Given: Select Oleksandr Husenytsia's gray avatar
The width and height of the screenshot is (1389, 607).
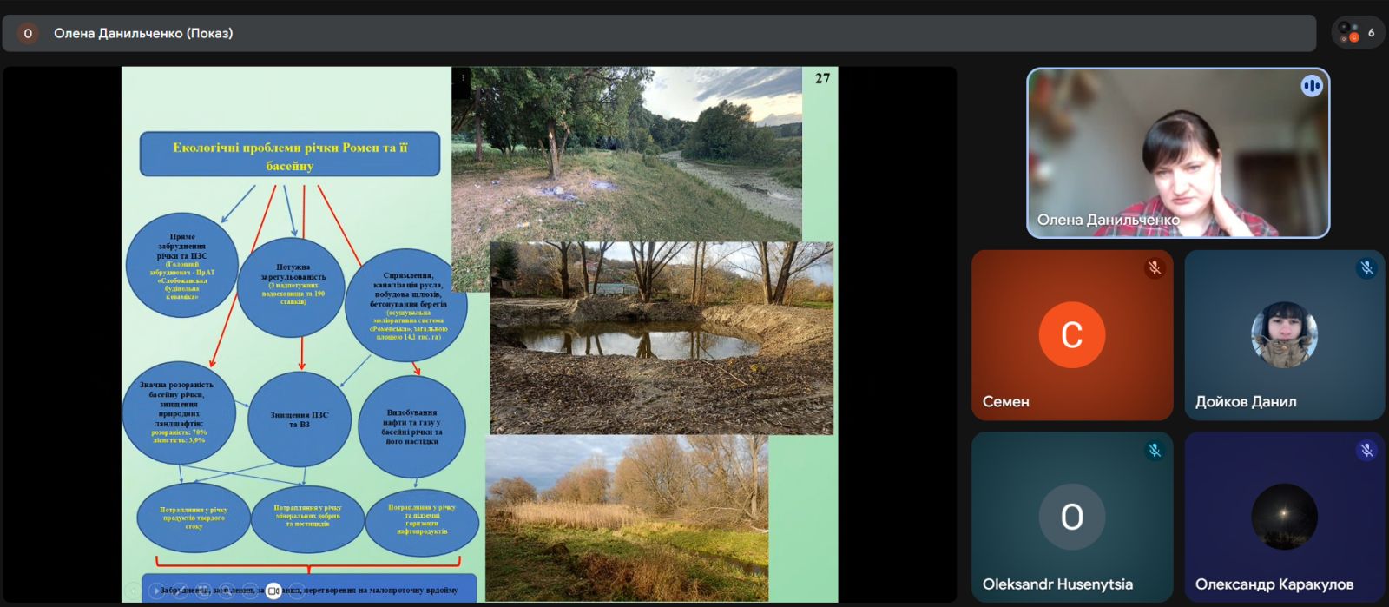Looking at the screenshot, I should pos(1071,517).
